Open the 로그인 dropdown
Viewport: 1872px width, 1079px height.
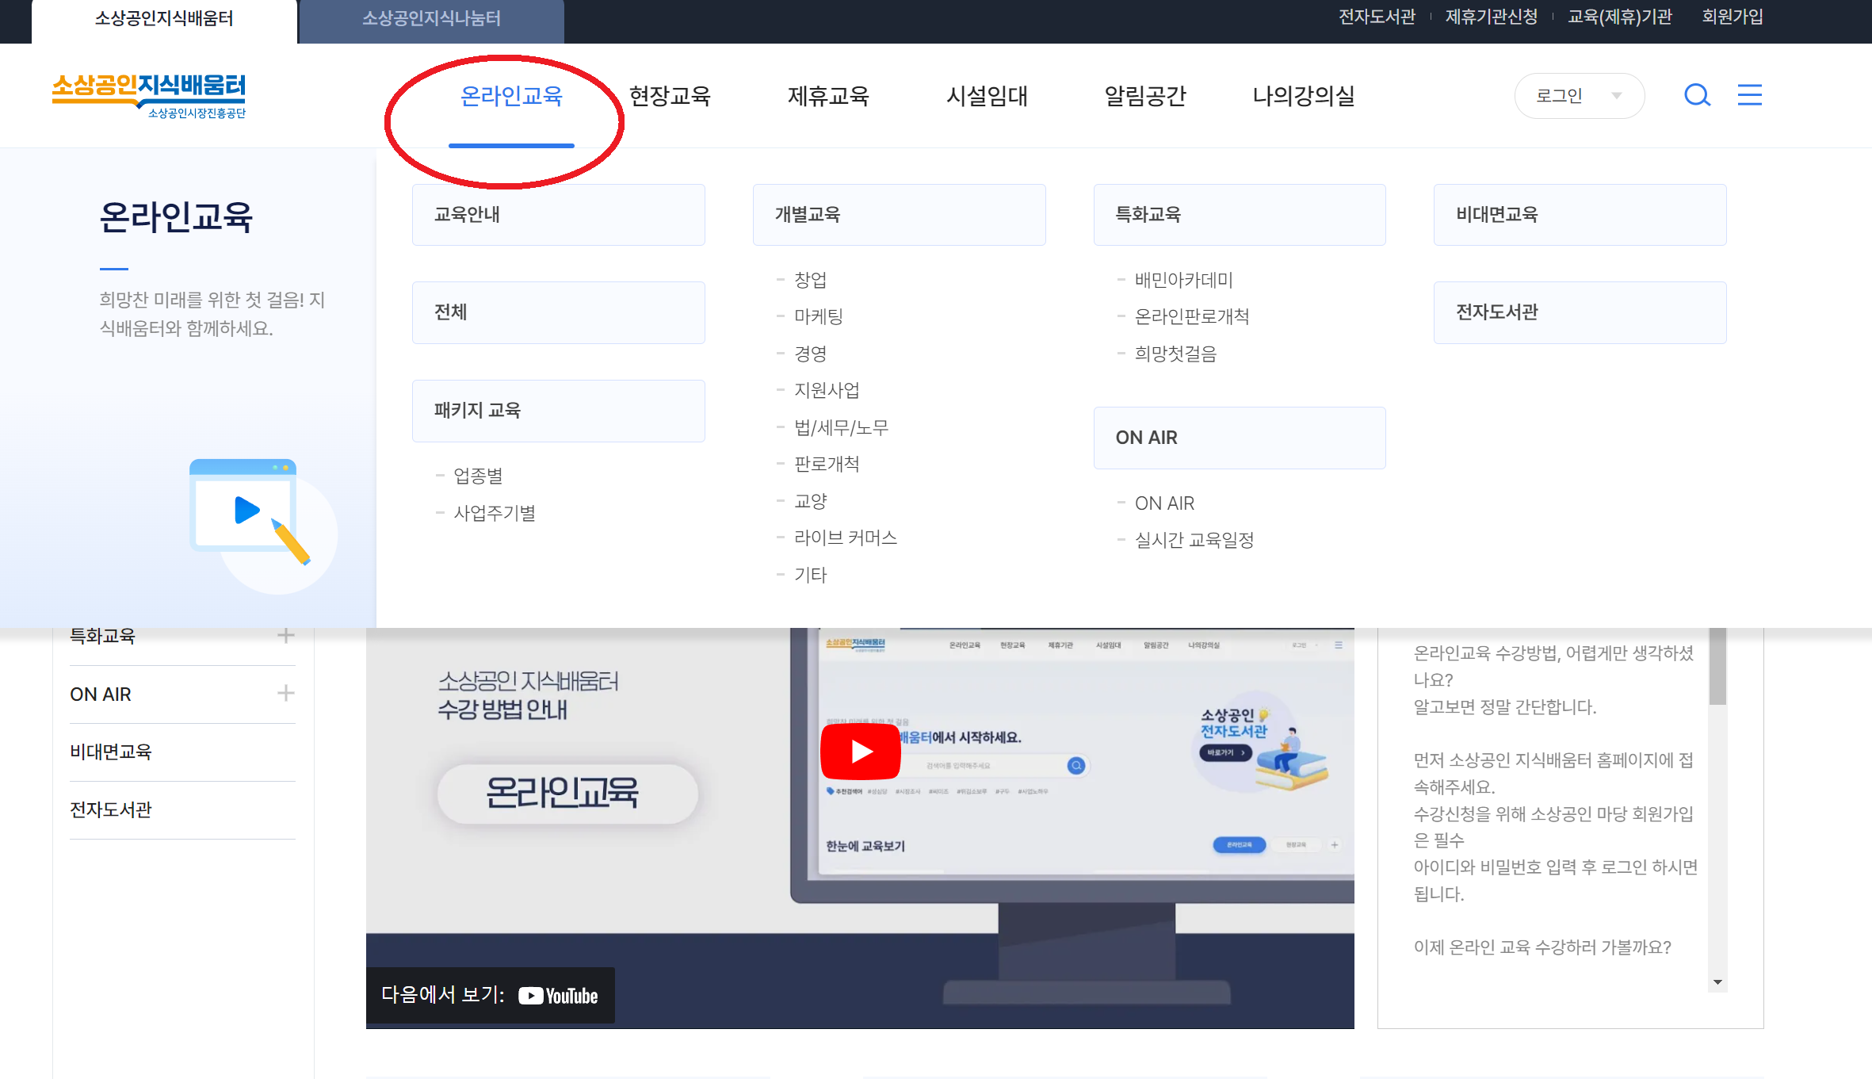pyautogui.click(x=1579, y=96)
